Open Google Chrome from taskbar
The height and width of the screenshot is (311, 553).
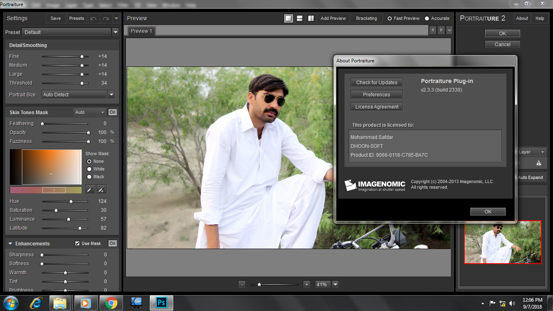click(111, 303)
